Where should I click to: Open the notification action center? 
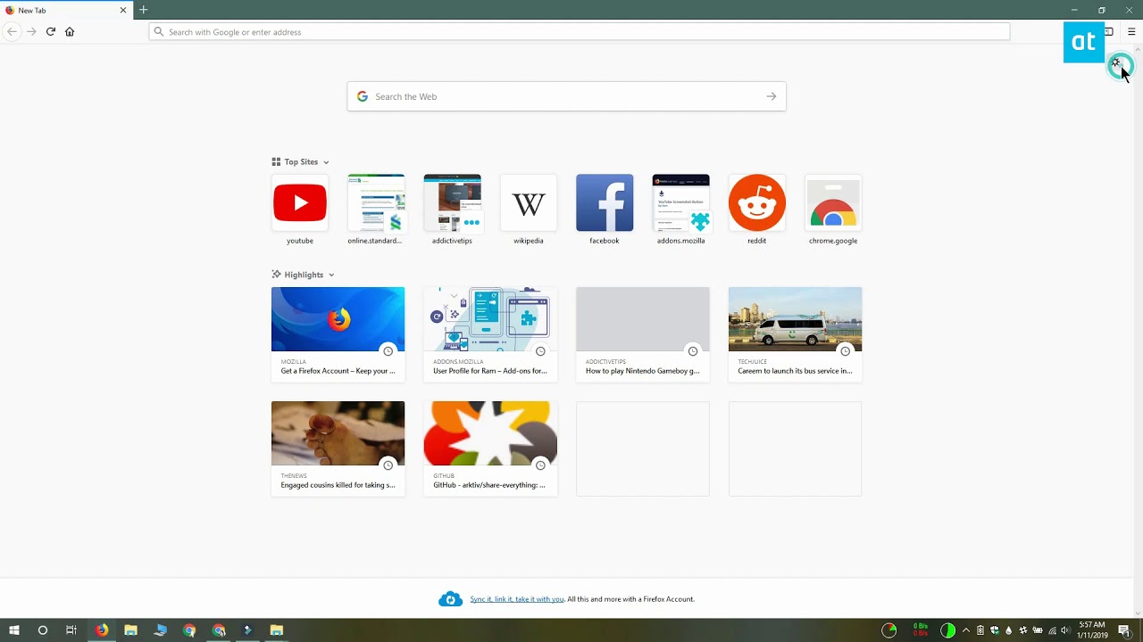pos(1124,630)
